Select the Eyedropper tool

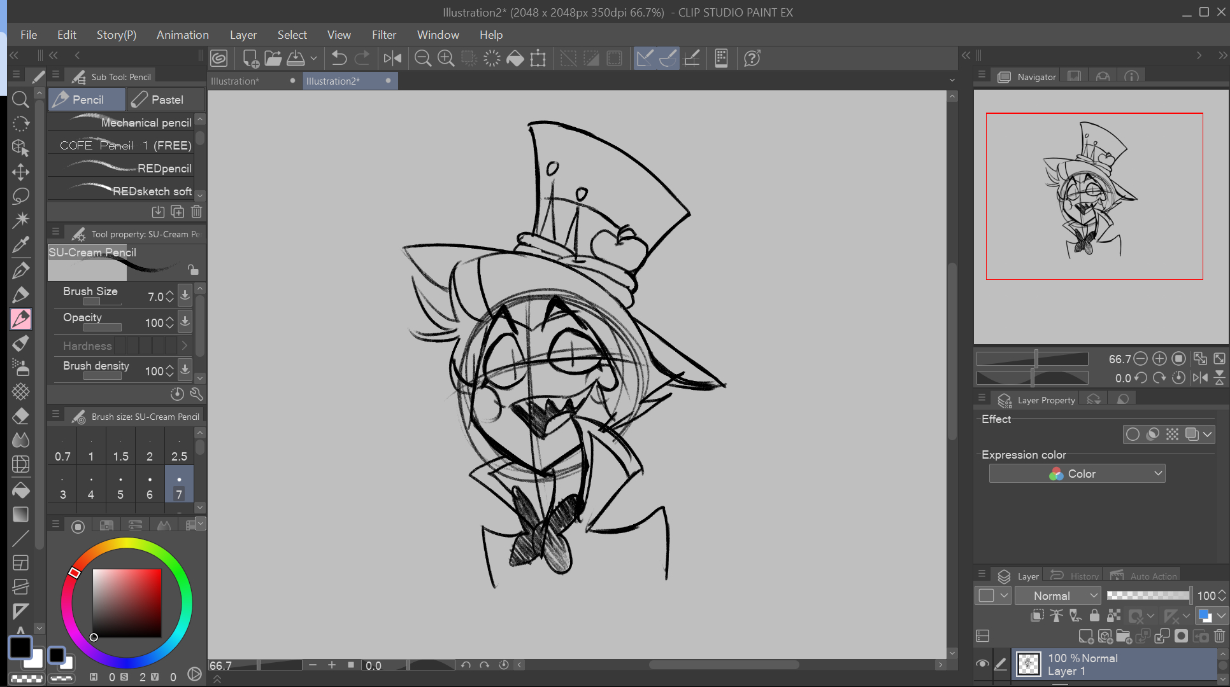[20, 244]
